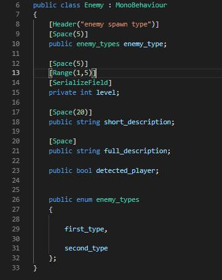Click the Enemy class name
This screenshot has width=222, height=280.
pos(94,5)
